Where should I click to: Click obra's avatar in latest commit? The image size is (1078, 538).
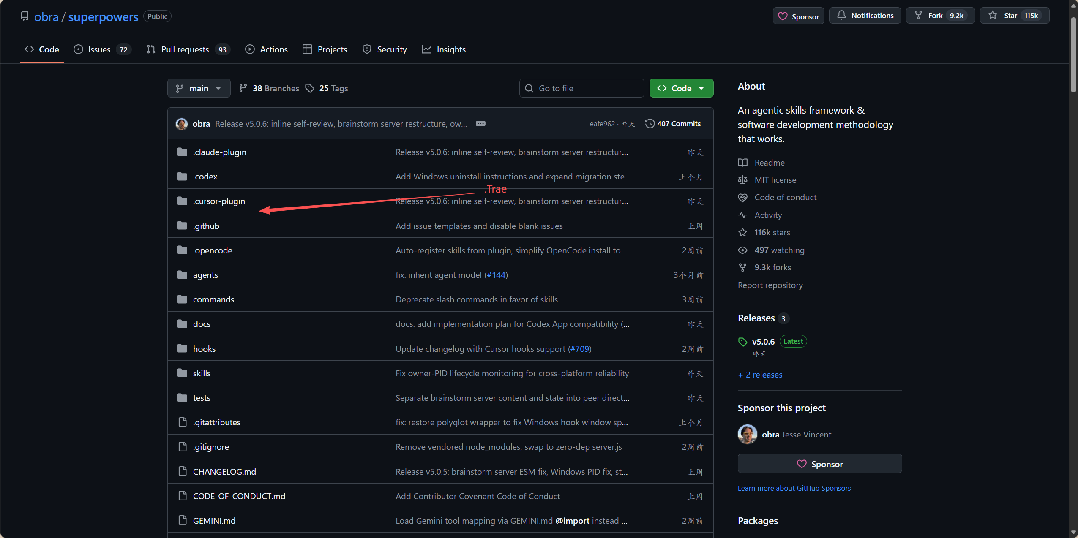pyautogui.click(x=182, y=124)
